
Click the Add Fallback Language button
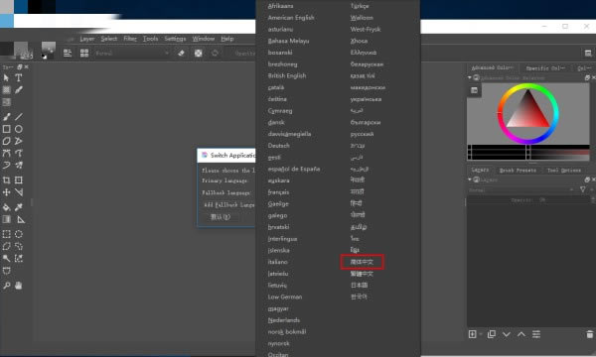click(228, 205)
